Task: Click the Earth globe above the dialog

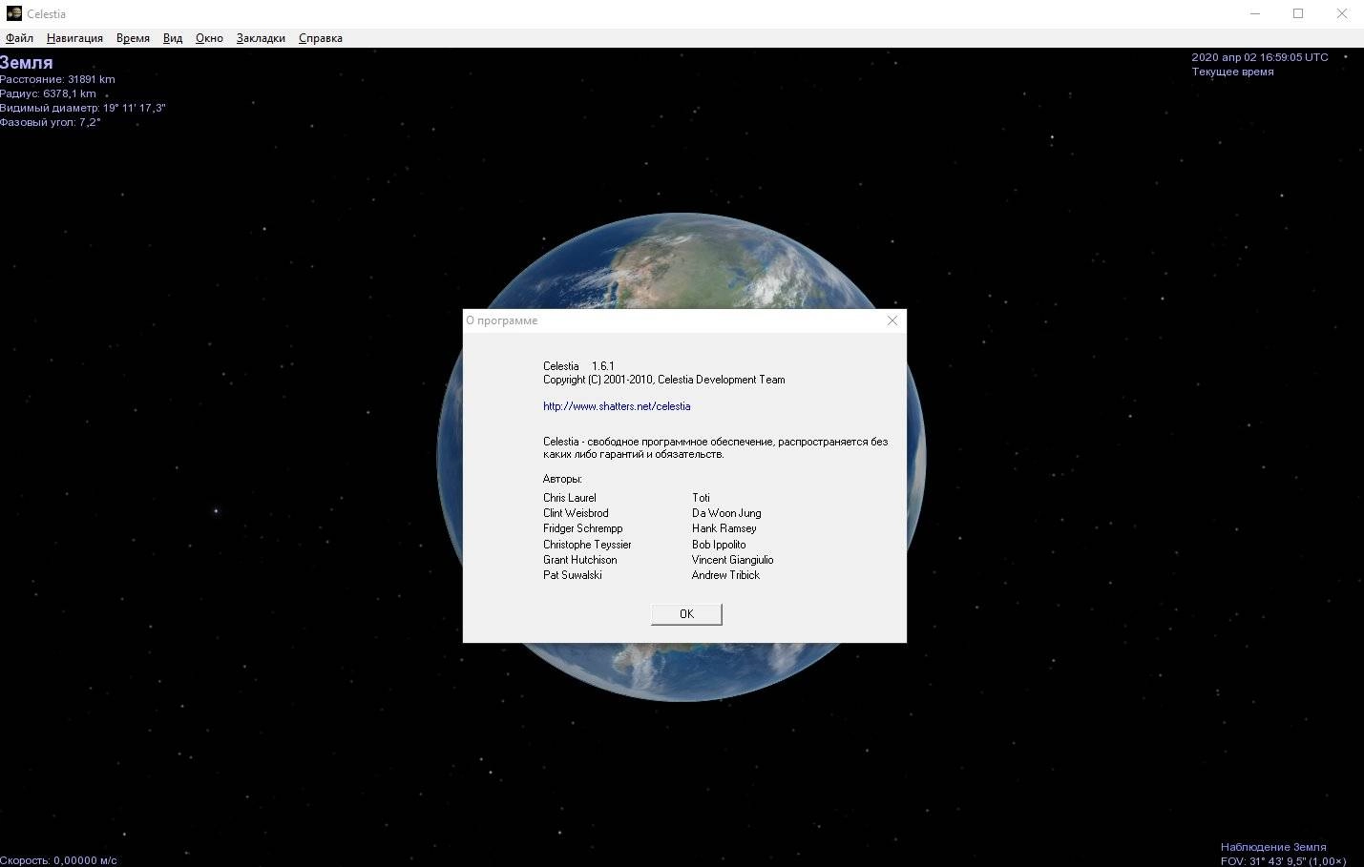Action: point(682,260)
